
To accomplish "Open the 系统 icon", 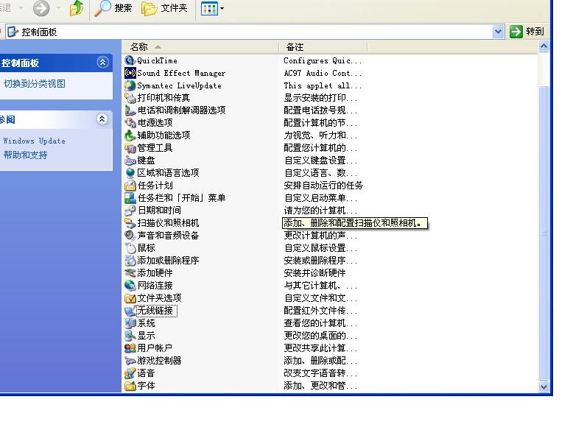I will point(130,322).
